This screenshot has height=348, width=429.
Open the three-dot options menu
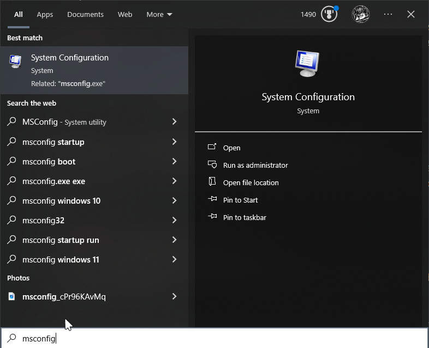point(388,14)
